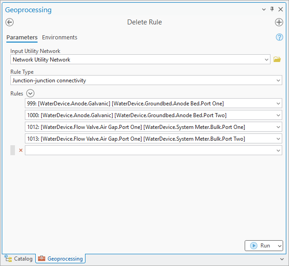Open the Run button dropdown arrow
The height and width of the screenshot is (266, 289).
[x=279, y=246]
